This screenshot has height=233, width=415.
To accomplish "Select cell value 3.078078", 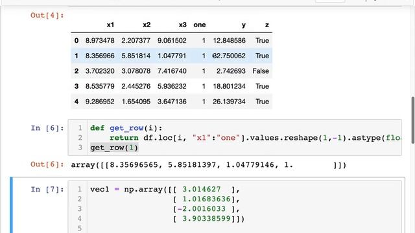I will (136, 71).
